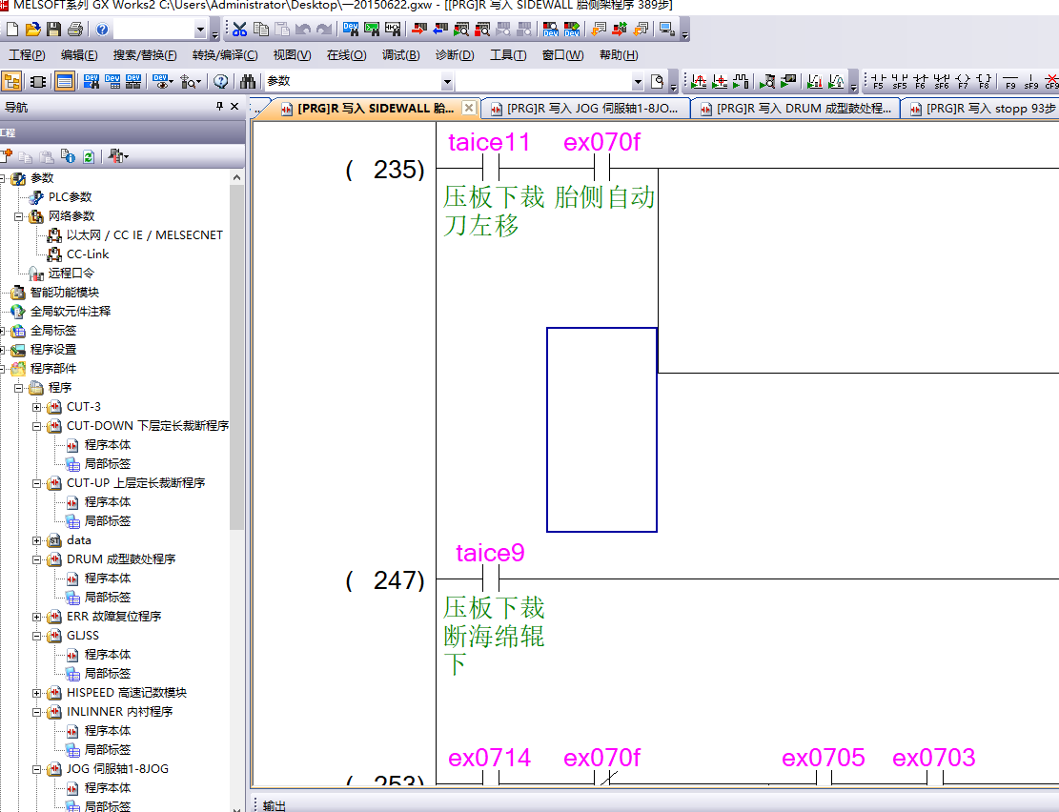Click the Write to PLC icon
The image size is (1059, 812).
(x=418, y=30)
